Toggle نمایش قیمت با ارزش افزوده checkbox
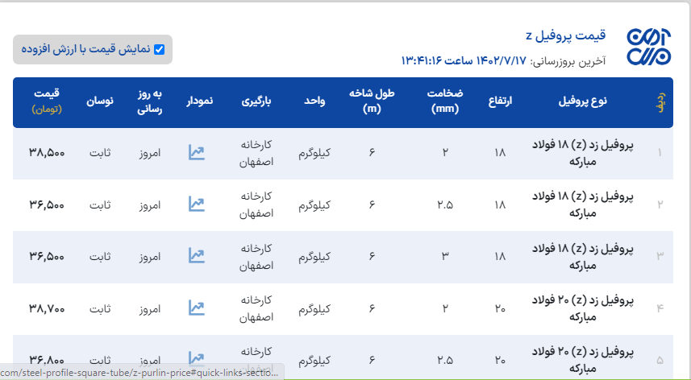The width and height of the screenshot is (691, 380). pyautogui.click(x=159, y=49)
